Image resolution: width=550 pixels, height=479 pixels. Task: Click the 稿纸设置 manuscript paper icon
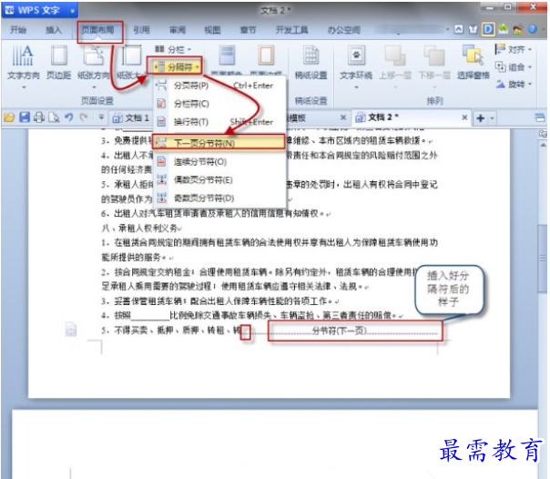pos(311,63)
